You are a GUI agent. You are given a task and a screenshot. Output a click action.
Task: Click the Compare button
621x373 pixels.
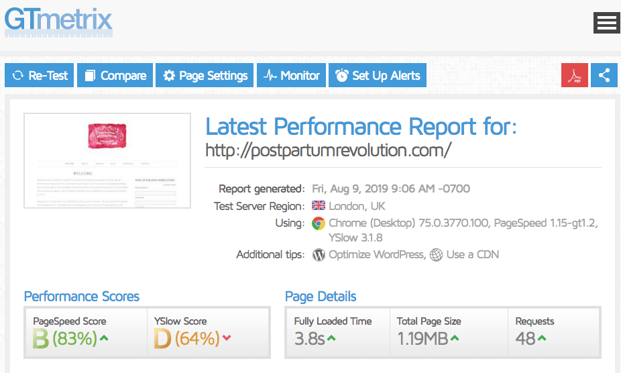[115, 75]
